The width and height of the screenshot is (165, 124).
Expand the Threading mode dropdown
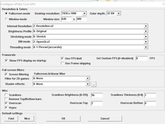point(90,47)
